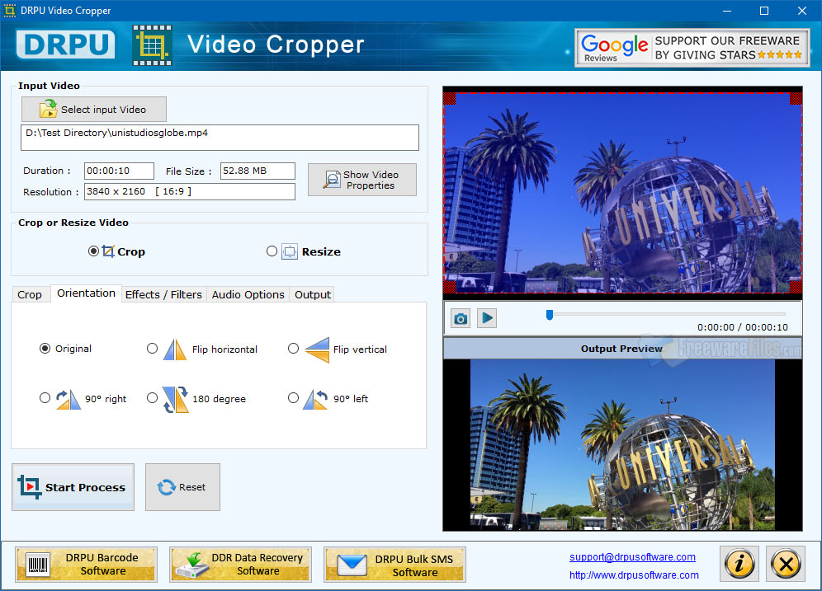The height and width of the screenshot is (591, 822).
Task: Click the bottom-right red crop handle
Action: 796,287
